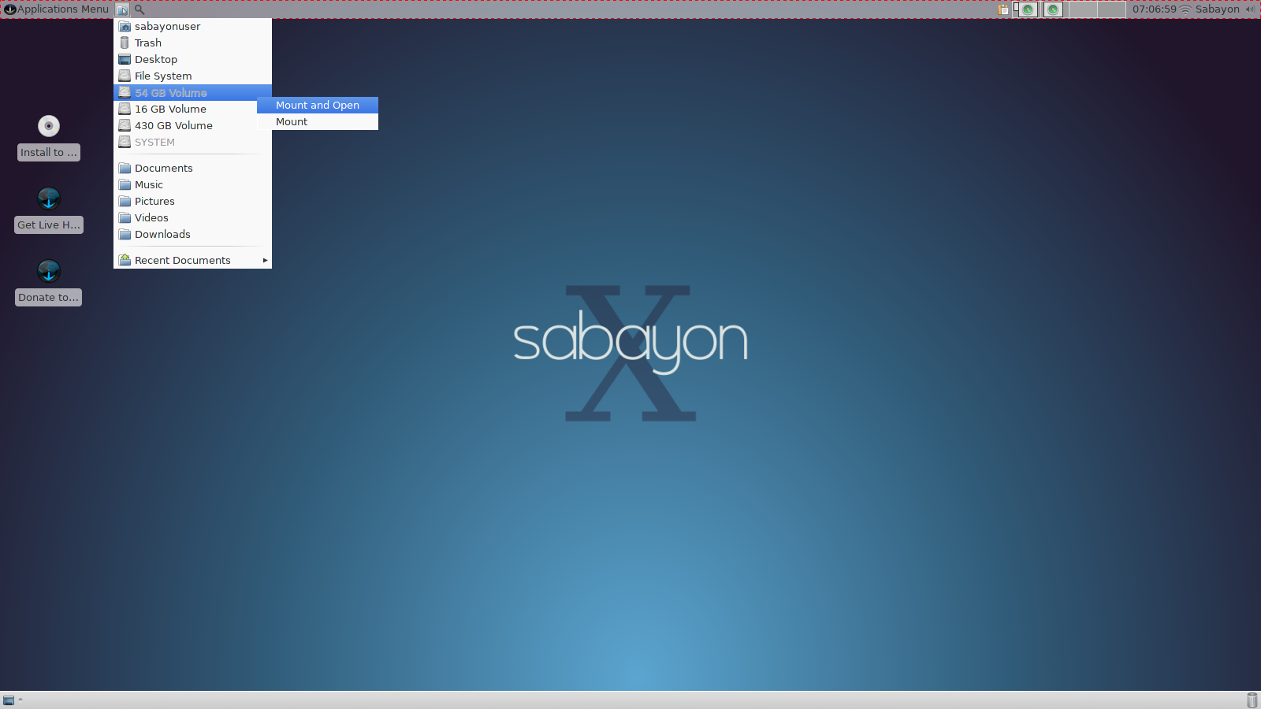Open the Downloads folder
1261x709 pixels.
(x=192, y=234)
